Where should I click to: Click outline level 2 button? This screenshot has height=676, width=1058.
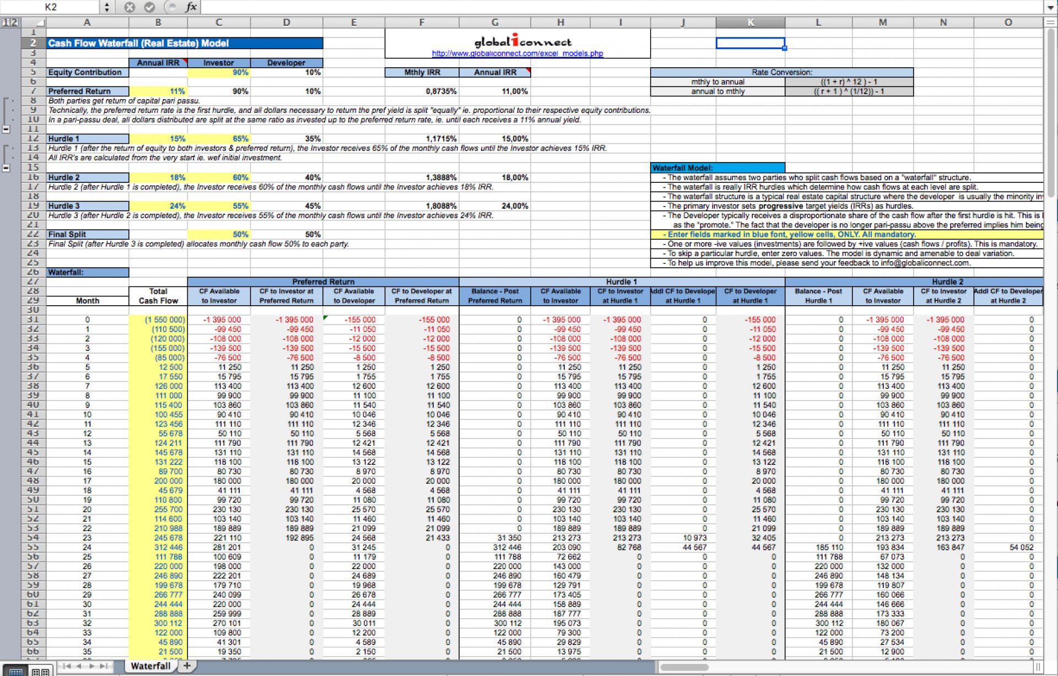pyautogui.click(x=15, y=23)
